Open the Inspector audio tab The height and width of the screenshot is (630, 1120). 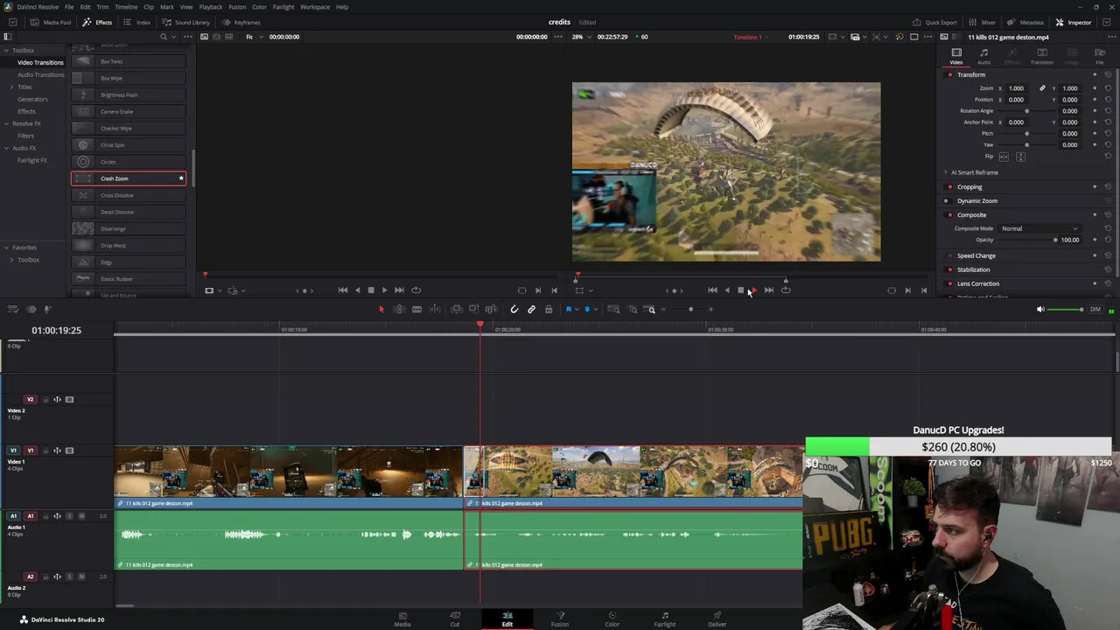[983, 57]
